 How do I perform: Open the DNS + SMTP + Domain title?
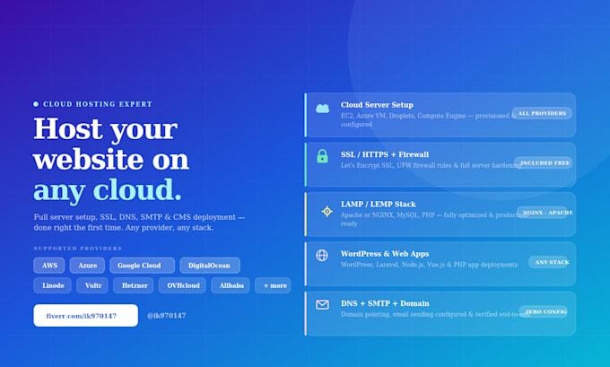click(x=385, y=303)
